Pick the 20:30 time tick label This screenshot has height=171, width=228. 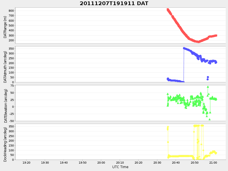[157, 162]
